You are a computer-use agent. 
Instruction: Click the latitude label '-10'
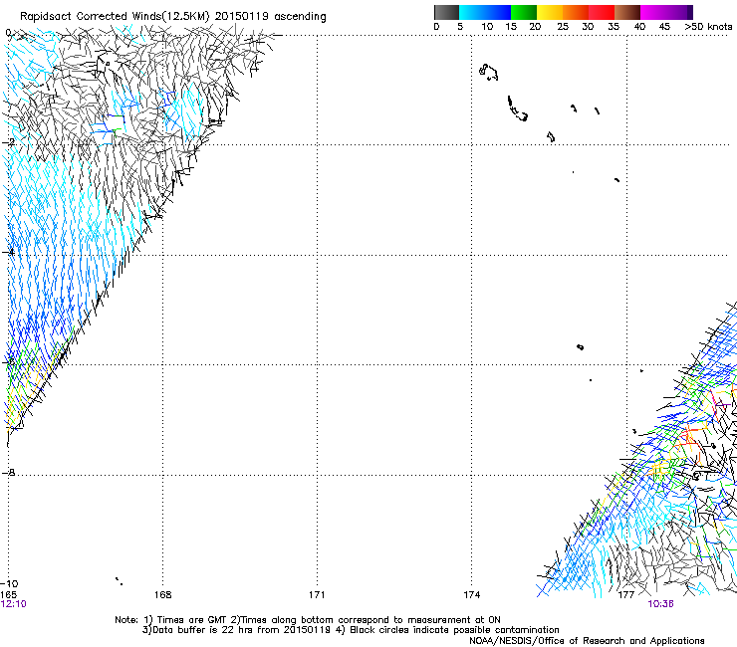click(x=9, y=584)
